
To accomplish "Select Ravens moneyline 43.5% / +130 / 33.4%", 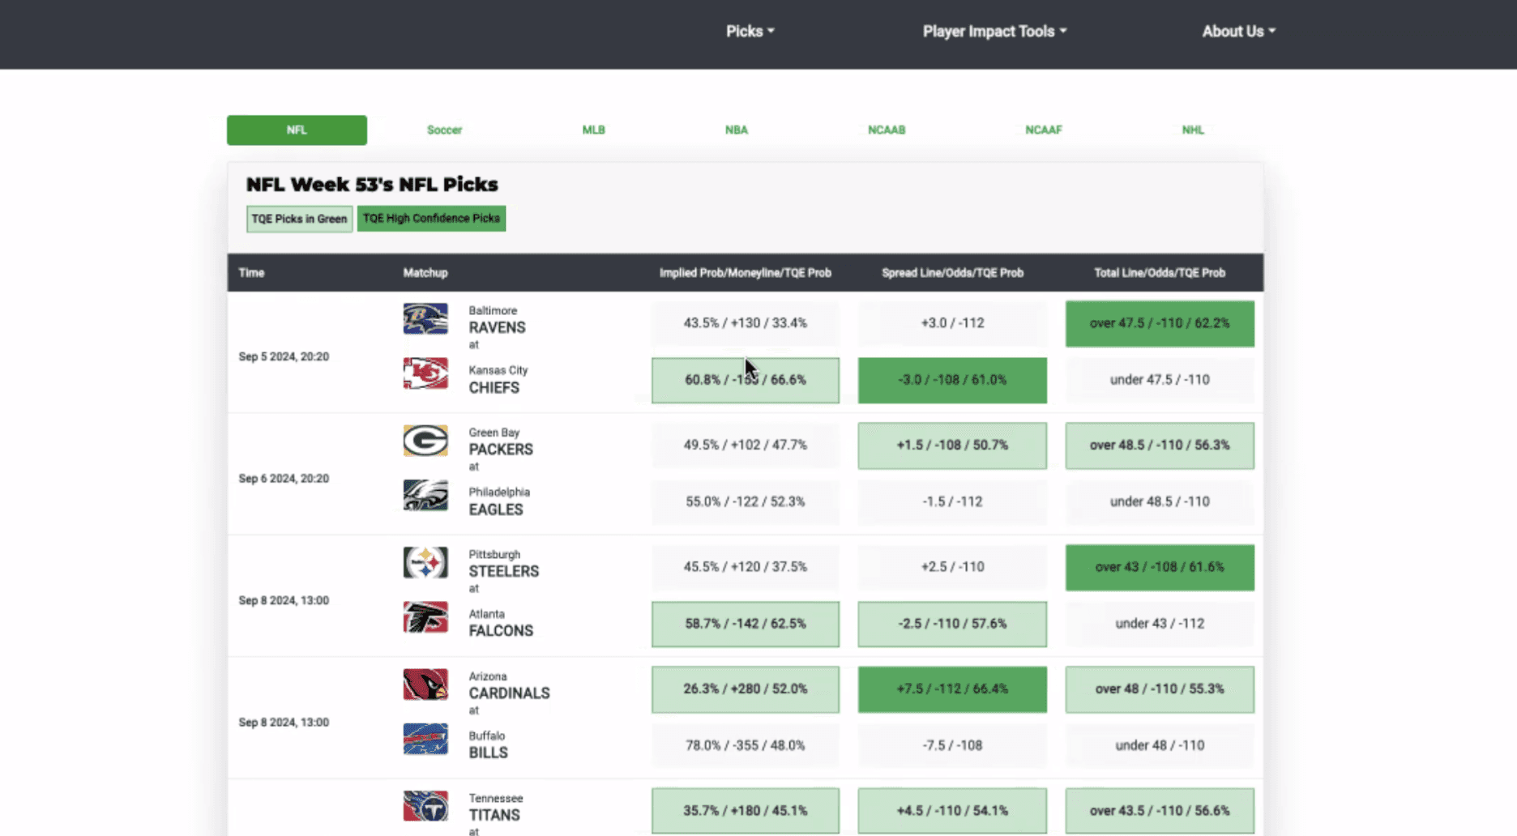I will tap(745, 323).
